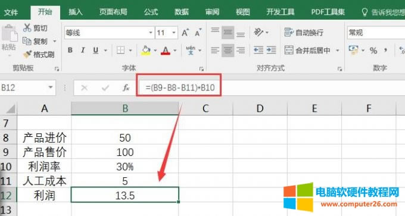
Task: Apply the Percent Style (%) format
Action: tap(373, 51)
